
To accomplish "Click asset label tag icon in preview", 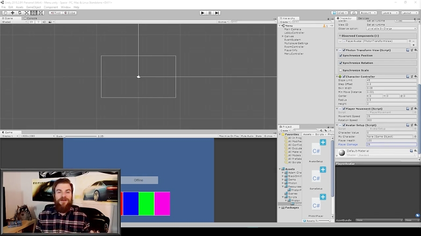I will click(417, 215).
